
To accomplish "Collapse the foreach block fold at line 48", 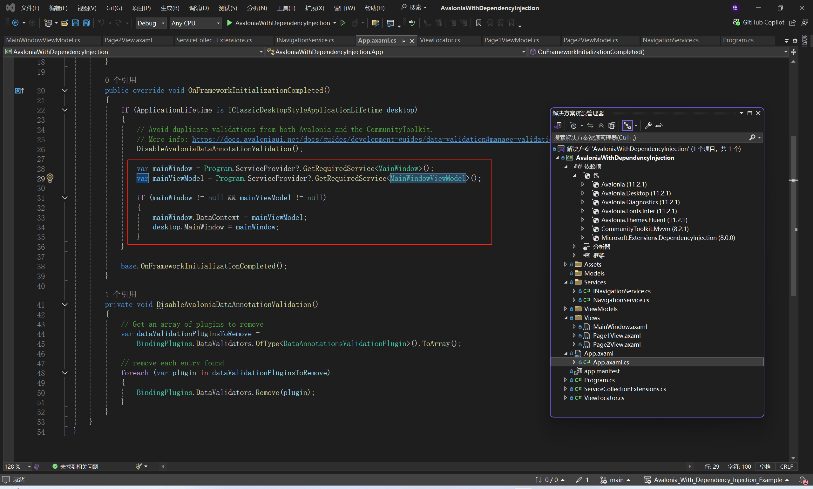I will click(65, 373).
